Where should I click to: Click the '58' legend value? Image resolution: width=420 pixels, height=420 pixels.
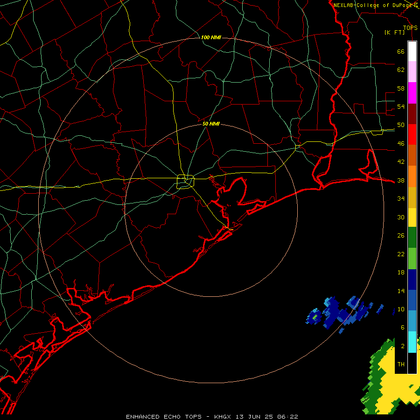pos(401,88)
